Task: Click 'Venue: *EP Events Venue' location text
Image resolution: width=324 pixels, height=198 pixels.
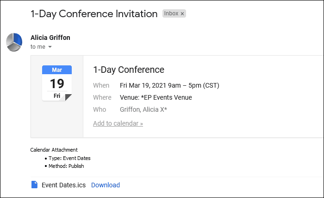Action: click(x=156, y=97)
